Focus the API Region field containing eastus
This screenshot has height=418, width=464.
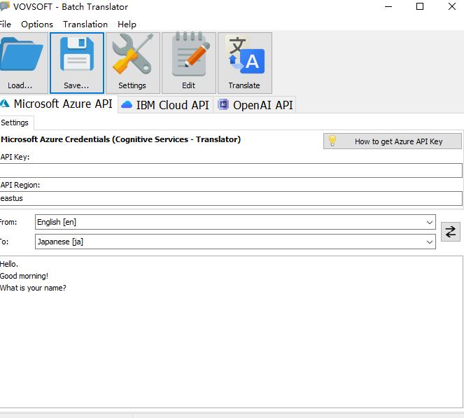231,198
